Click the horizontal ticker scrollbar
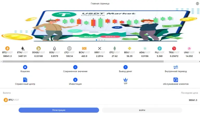200x114 pixels. click(x=83, y=62)
